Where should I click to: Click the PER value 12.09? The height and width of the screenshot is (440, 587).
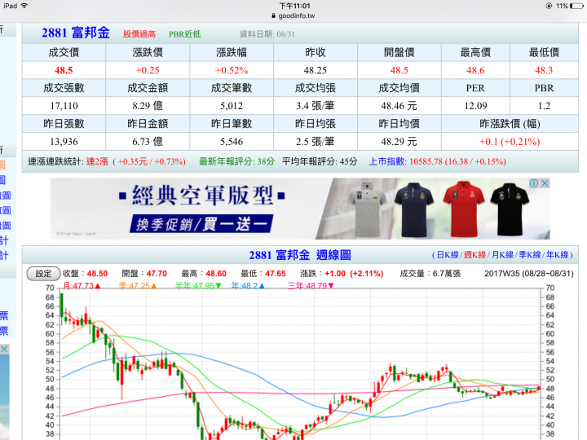click(x=475, y=106)
